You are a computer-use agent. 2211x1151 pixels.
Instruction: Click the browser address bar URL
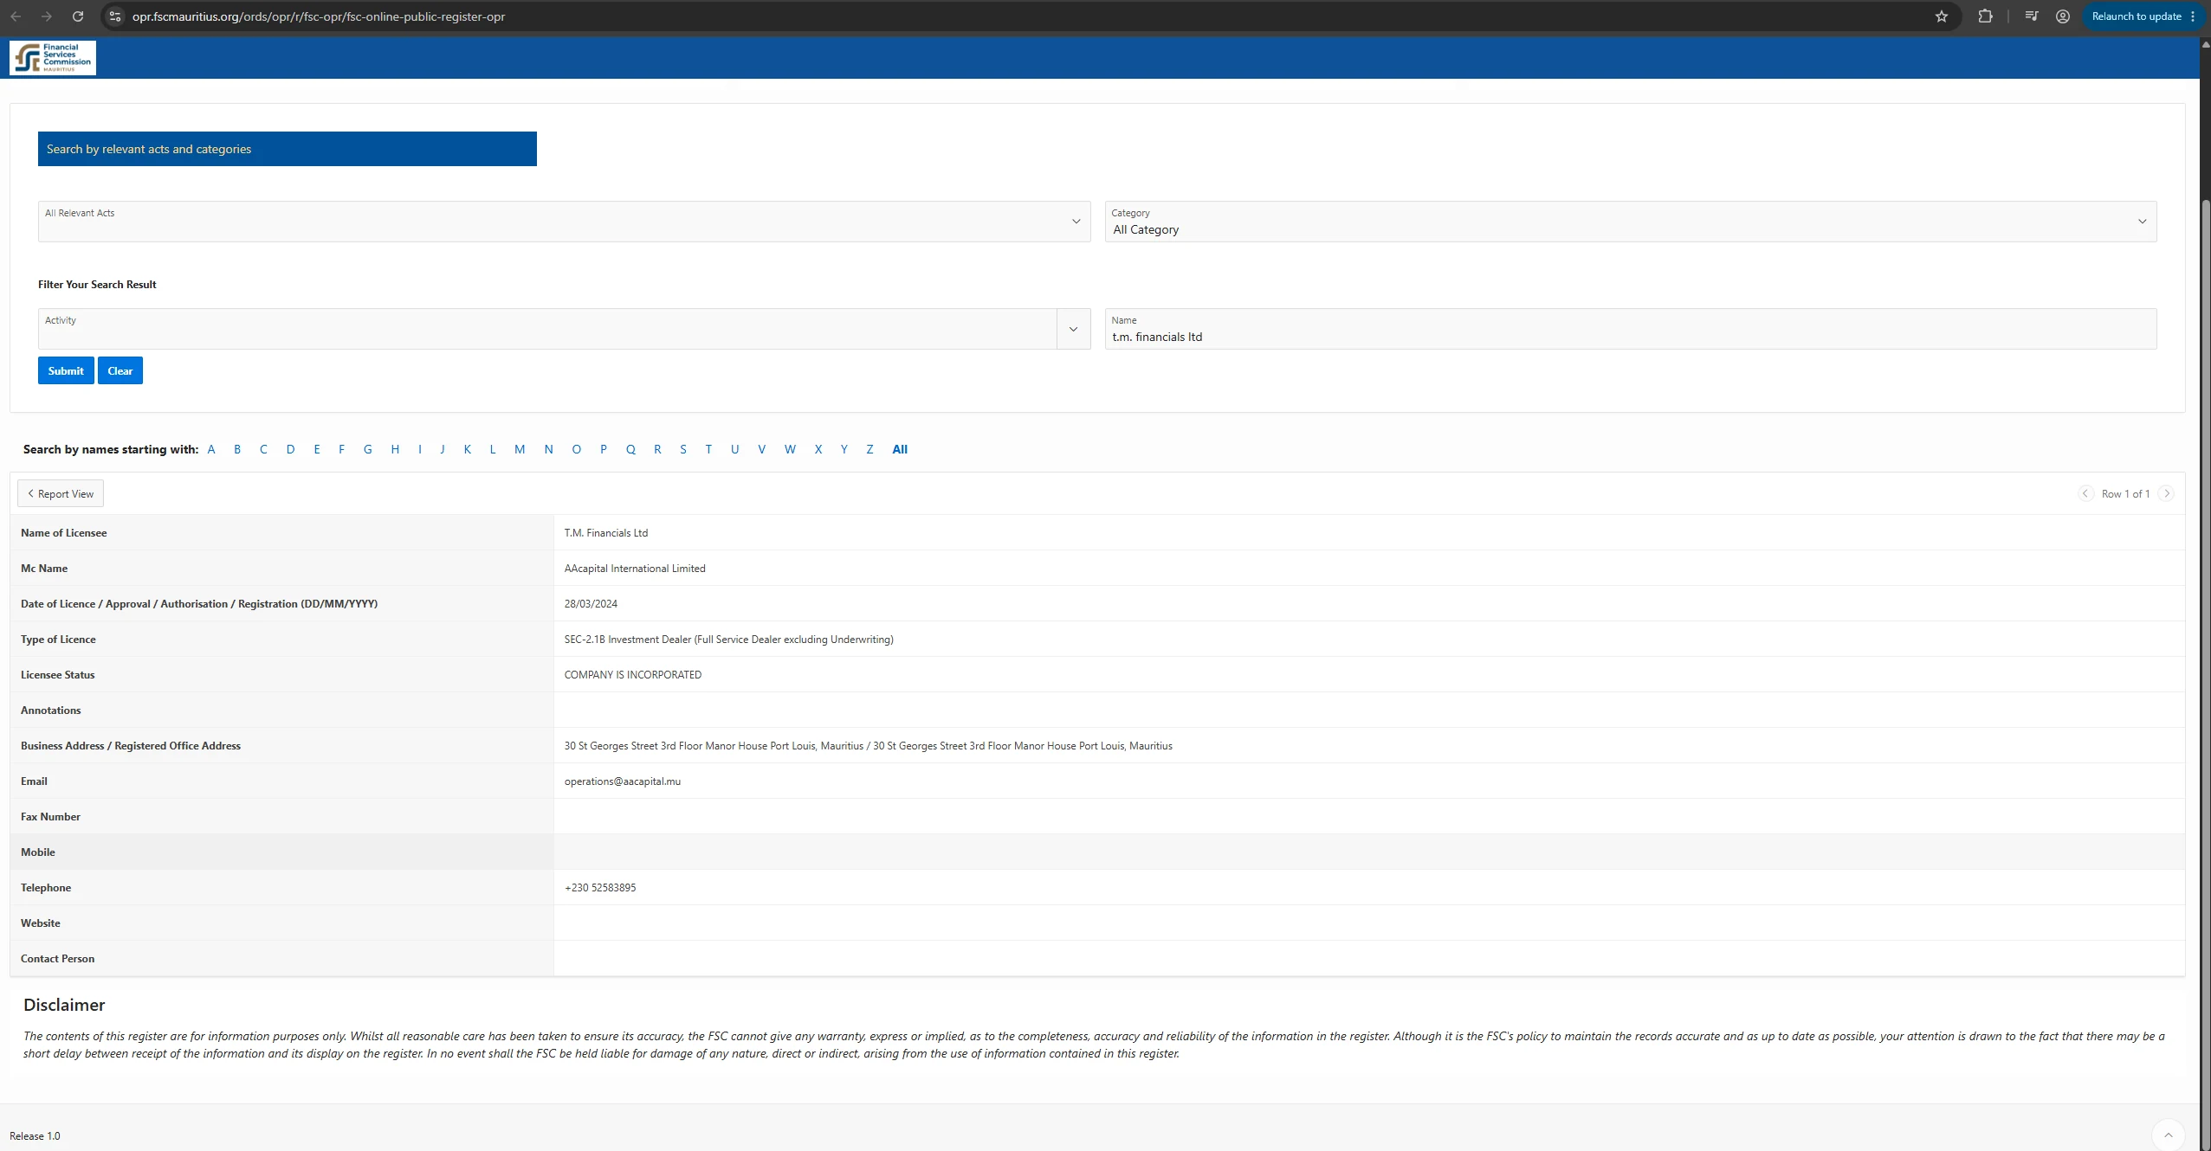coord(319,16)
